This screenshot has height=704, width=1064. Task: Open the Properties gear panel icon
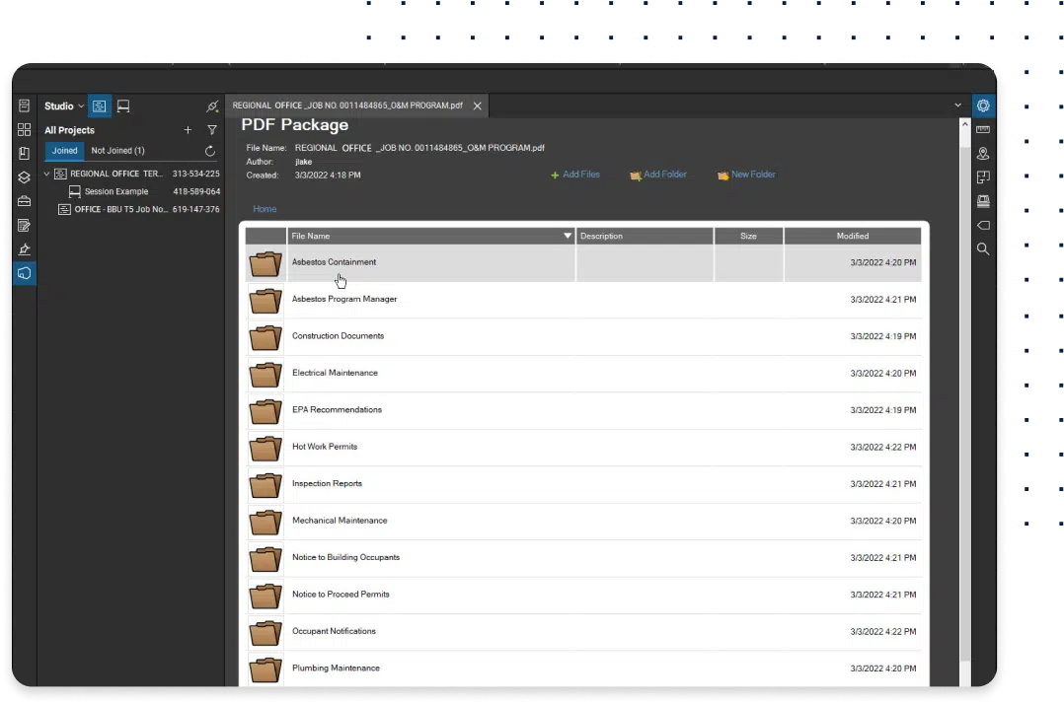click(983, 106)
